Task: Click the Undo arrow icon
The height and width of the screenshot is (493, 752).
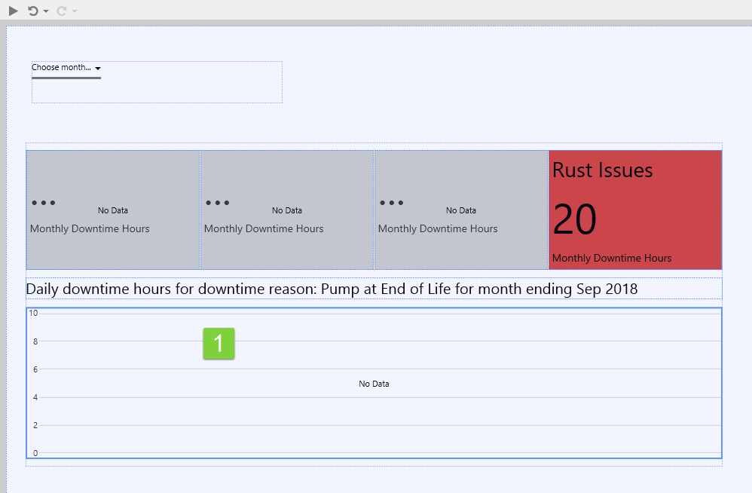Action: (x=33, y=11)
